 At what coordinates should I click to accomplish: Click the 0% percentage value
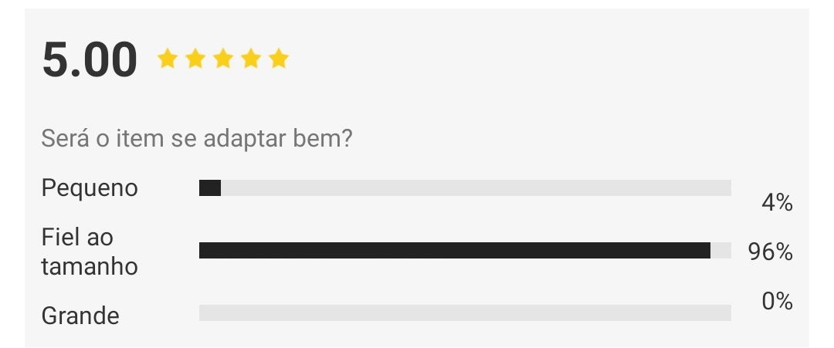click(x=777, y=301)
